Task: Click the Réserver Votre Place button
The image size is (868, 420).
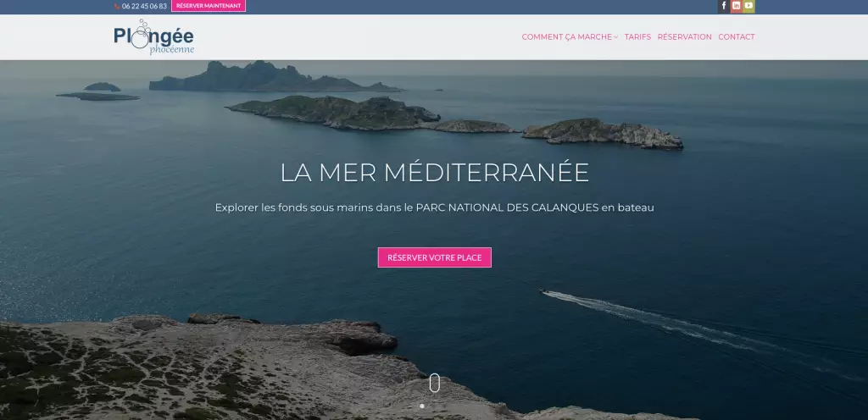Action: click(x=434, y=257)
